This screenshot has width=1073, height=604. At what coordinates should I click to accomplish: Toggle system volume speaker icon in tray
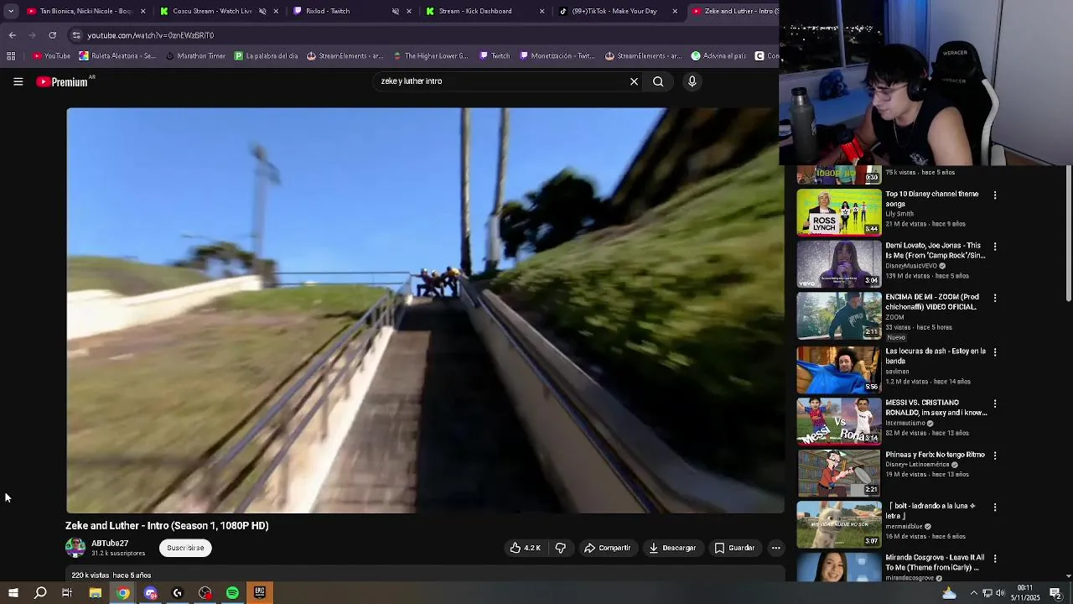coord(1000,593)
